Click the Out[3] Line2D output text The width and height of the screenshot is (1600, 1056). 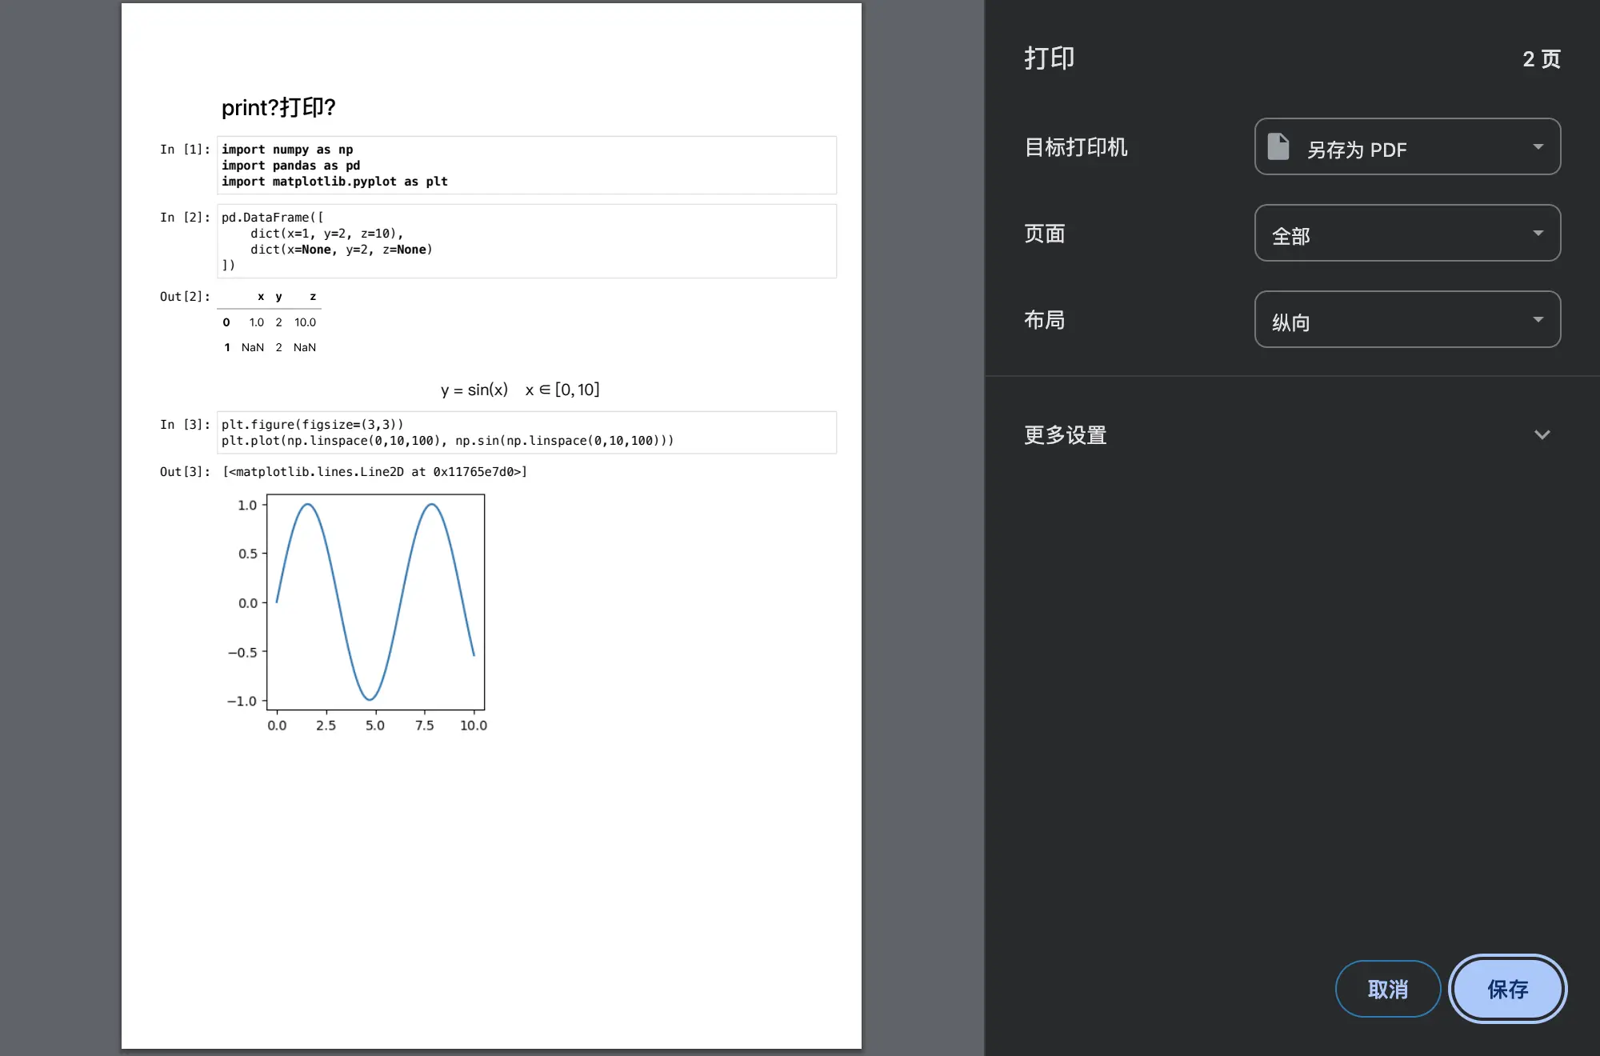pos(374,472)
